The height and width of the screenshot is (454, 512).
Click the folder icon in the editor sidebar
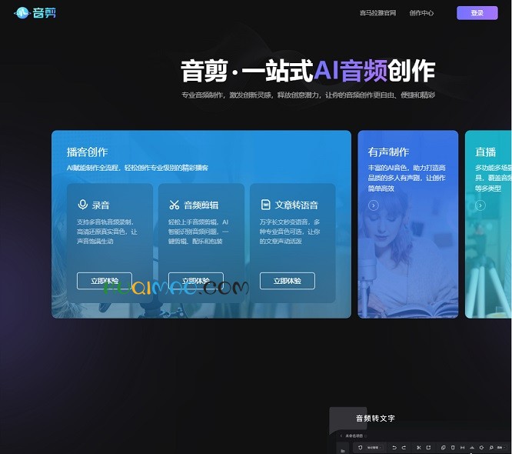tap(343, 451)
